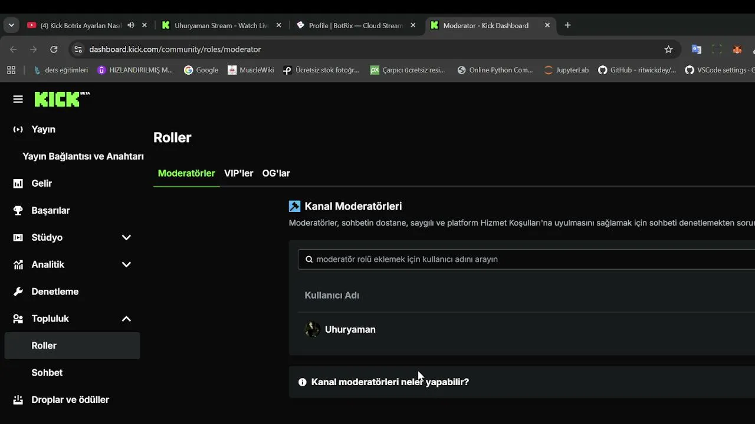Select Roller under Topluluk
The image size is (755, 424).
pyautogui.click(x=72, y=346)
